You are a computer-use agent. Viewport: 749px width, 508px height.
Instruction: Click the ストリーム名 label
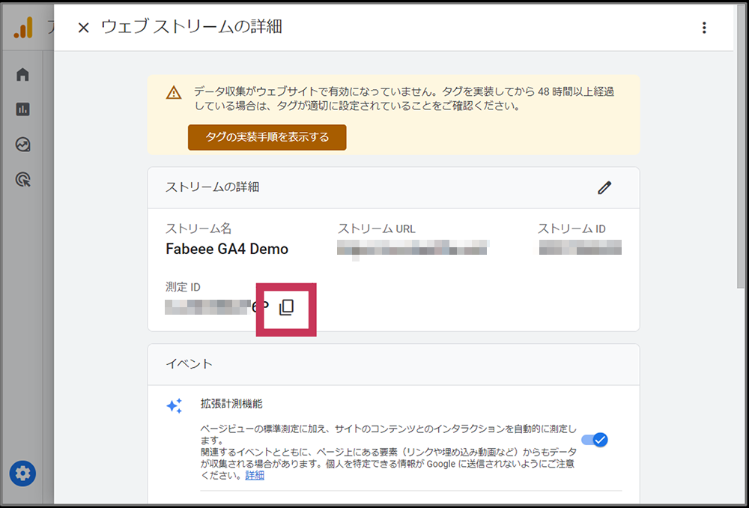198,229
